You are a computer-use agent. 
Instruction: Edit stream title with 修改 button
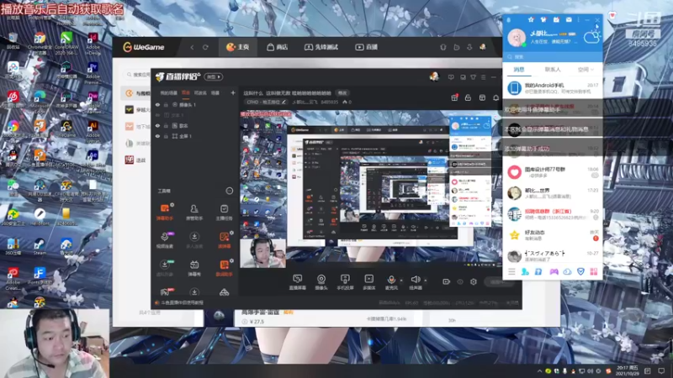[x=342, y=92]
